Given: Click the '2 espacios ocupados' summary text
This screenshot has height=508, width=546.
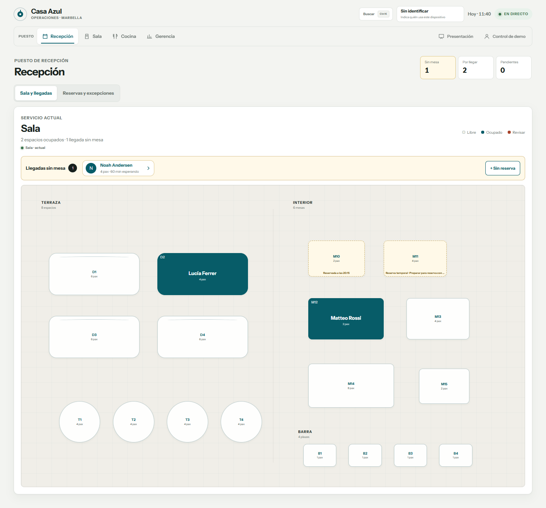Looking at the screenshot, I should pos(42,140).
